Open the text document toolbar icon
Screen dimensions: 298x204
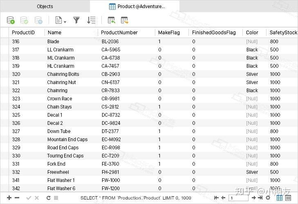(58, 20)
